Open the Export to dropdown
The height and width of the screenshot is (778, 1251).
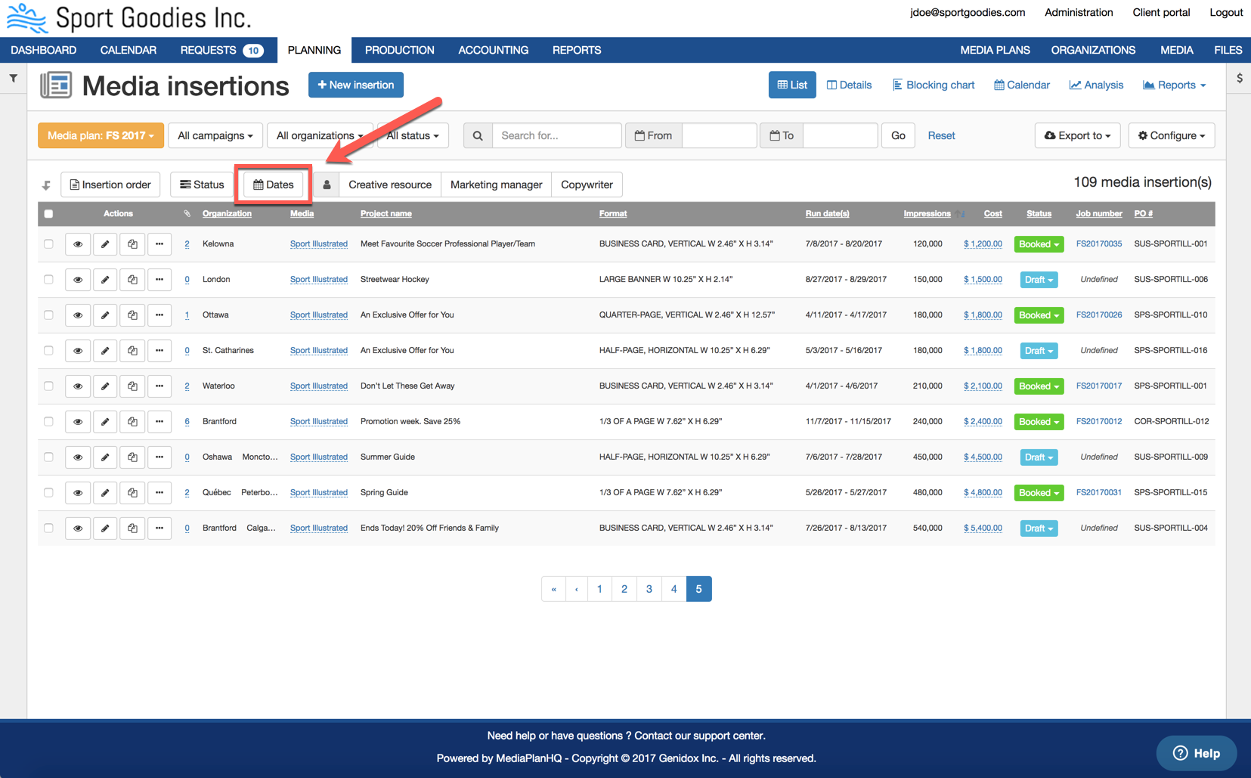(x=1077, y=136)
